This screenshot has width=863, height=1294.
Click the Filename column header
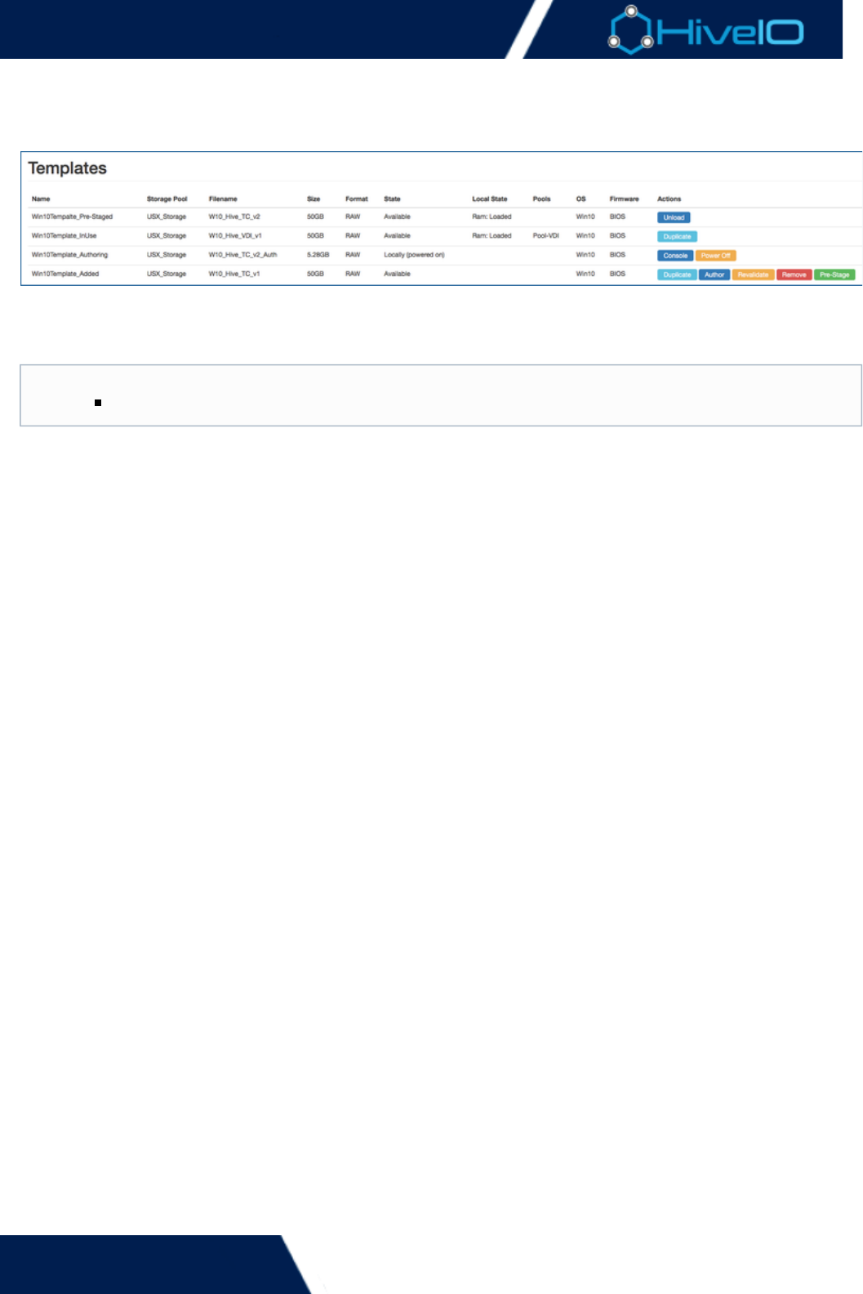(x=223, y=199)
